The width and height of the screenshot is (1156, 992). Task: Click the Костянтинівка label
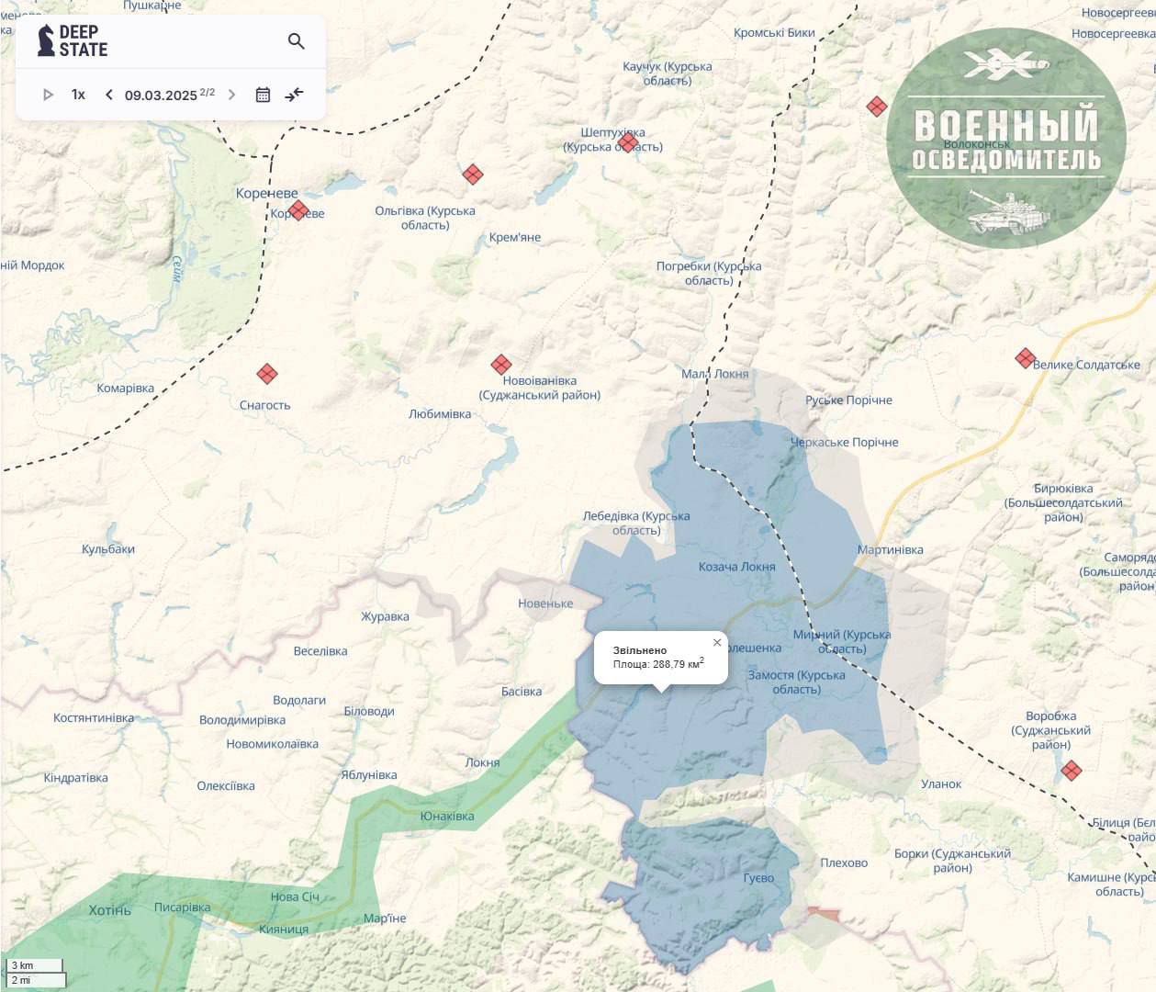click(94, 717)
